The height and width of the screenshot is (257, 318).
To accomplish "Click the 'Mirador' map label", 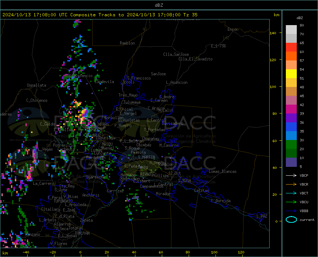I will pos(163,194).
